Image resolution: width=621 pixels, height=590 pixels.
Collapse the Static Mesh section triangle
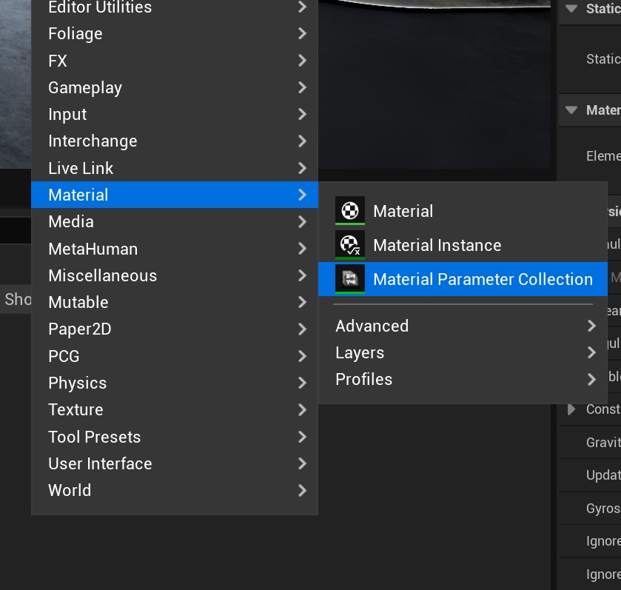tap(571, 9)
